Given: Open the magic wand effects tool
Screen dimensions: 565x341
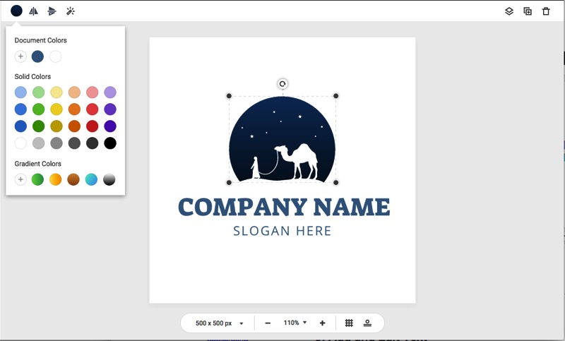Looking at the screenshot, I should coord(70,11).
